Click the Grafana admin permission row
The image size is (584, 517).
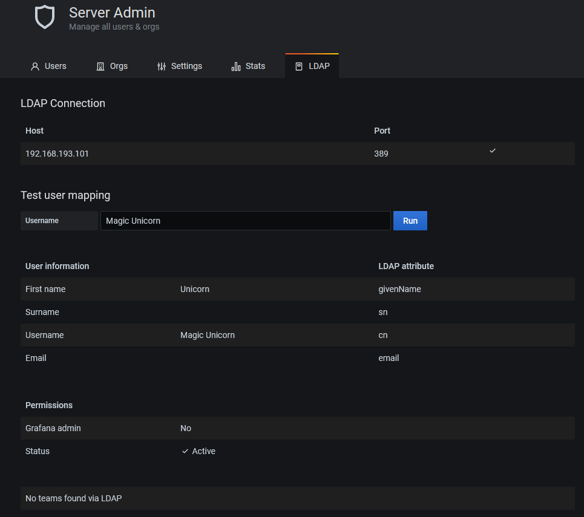298,428
